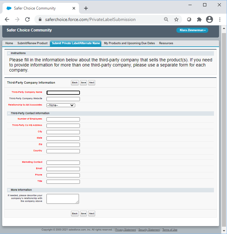The height and width of the screenshot is (234, 227).
Task: Close the Safer Choice Community tab
Action: [x=74, y=8]
